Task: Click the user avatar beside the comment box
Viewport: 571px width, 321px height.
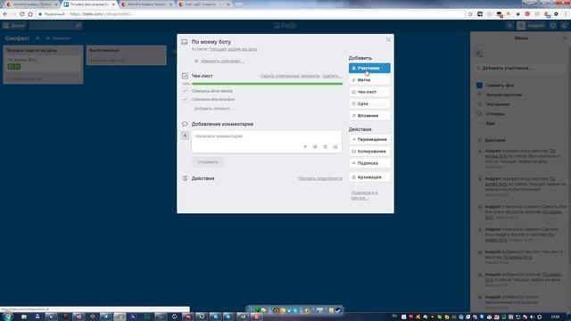Action: point(185,136)
